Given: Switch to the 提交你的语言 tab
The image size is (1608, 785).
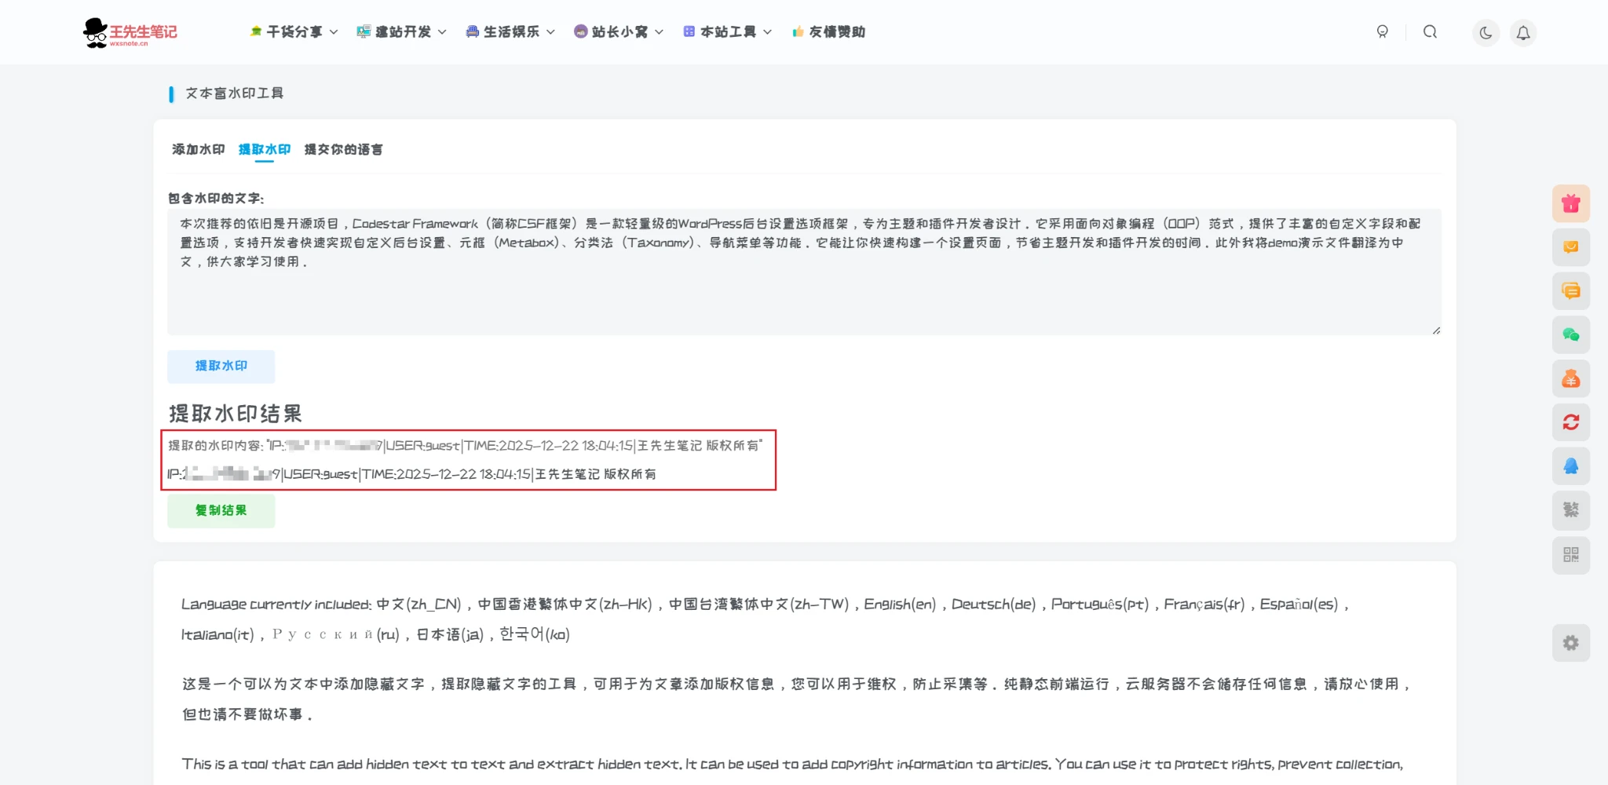Looking at the screenshot, I should point(343,149).
